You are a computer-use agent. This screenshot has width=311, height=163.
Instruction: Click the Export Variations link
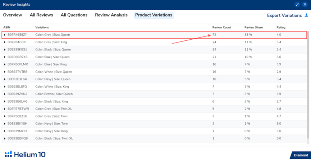pos(284,15)
